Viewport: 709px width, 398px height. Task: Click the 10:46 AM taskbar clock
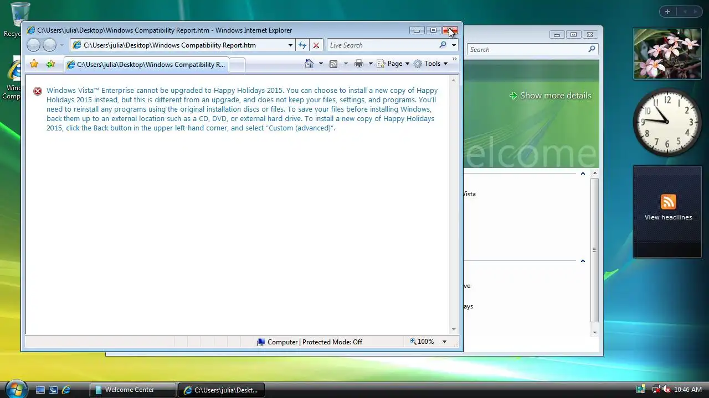pyautogui.click(x=687, y=390)
